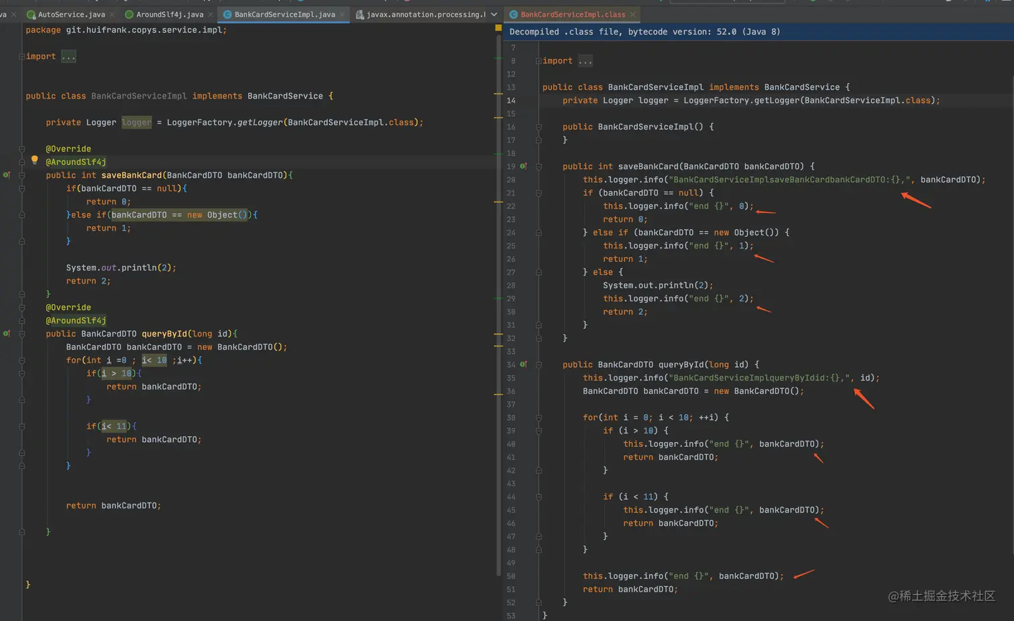Image resolution: width=1014 pixels, height=621 pixels.
Task: Collapse the source queryById method fold marker
Action: pyautogui.click(x=21, y=334)
